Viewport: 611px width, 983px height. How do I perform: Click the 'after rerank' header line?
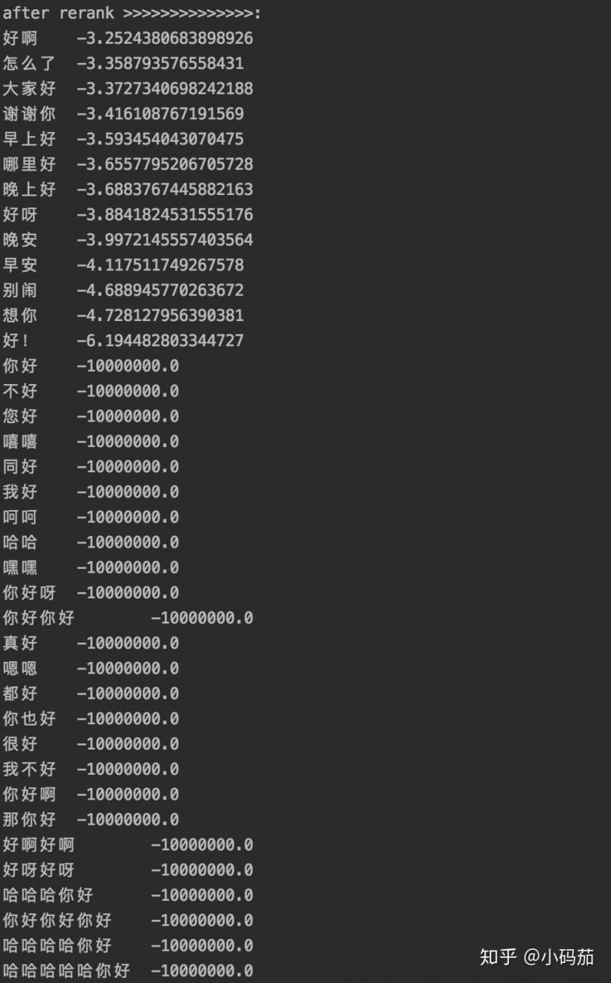132,13
